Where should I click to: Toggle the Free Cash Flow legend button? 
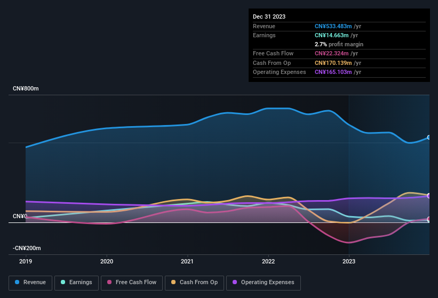[132, 283]
